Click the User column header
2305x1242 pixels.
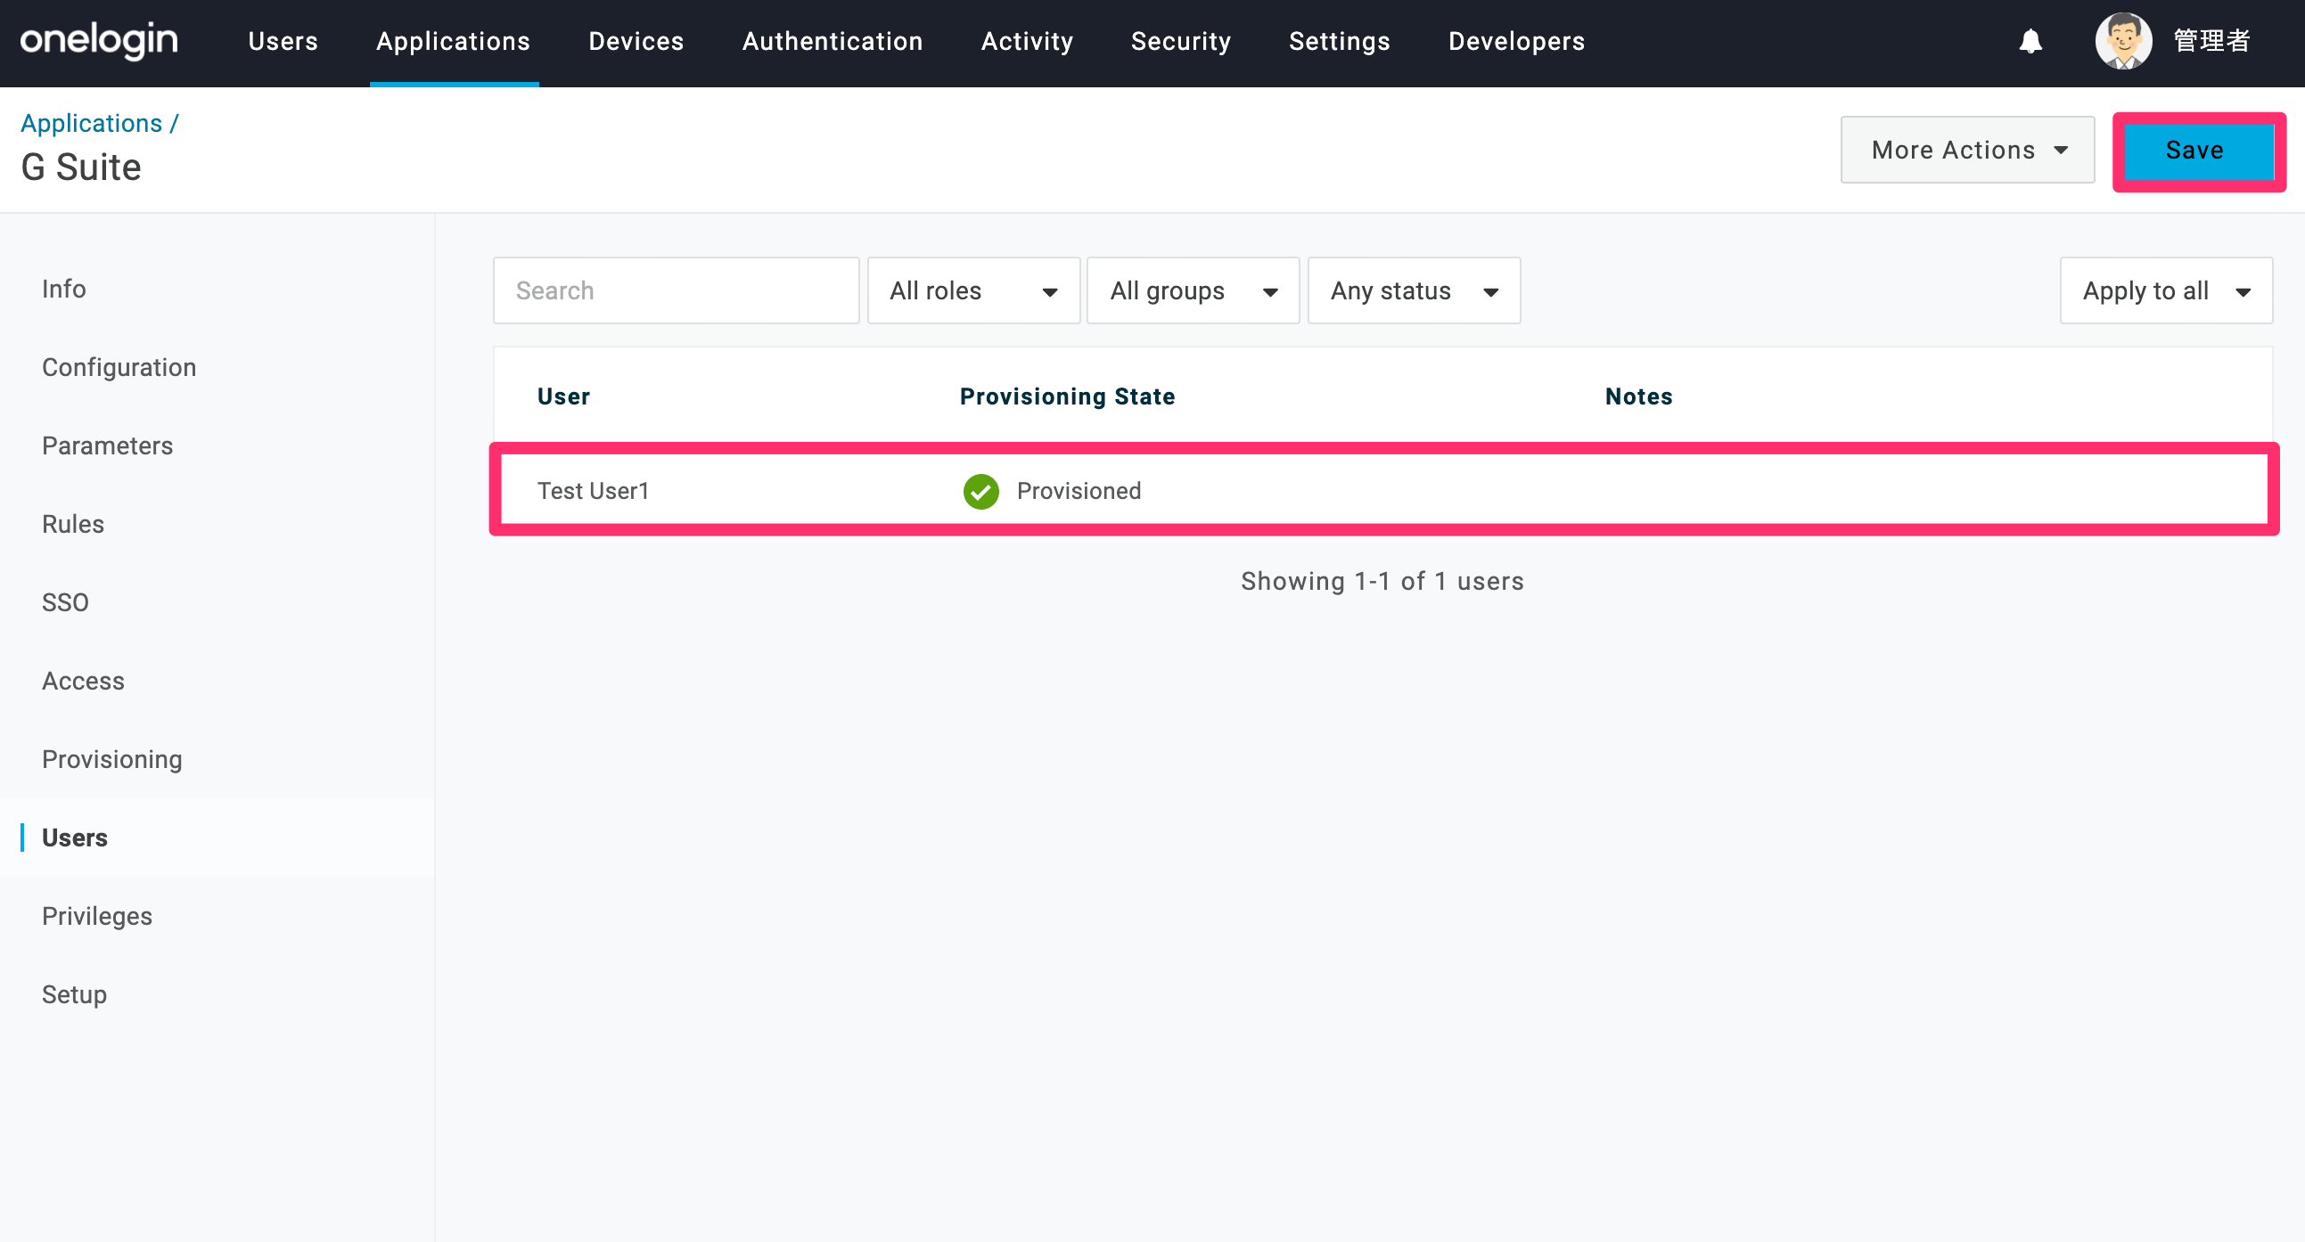click(x=563, y=396)
